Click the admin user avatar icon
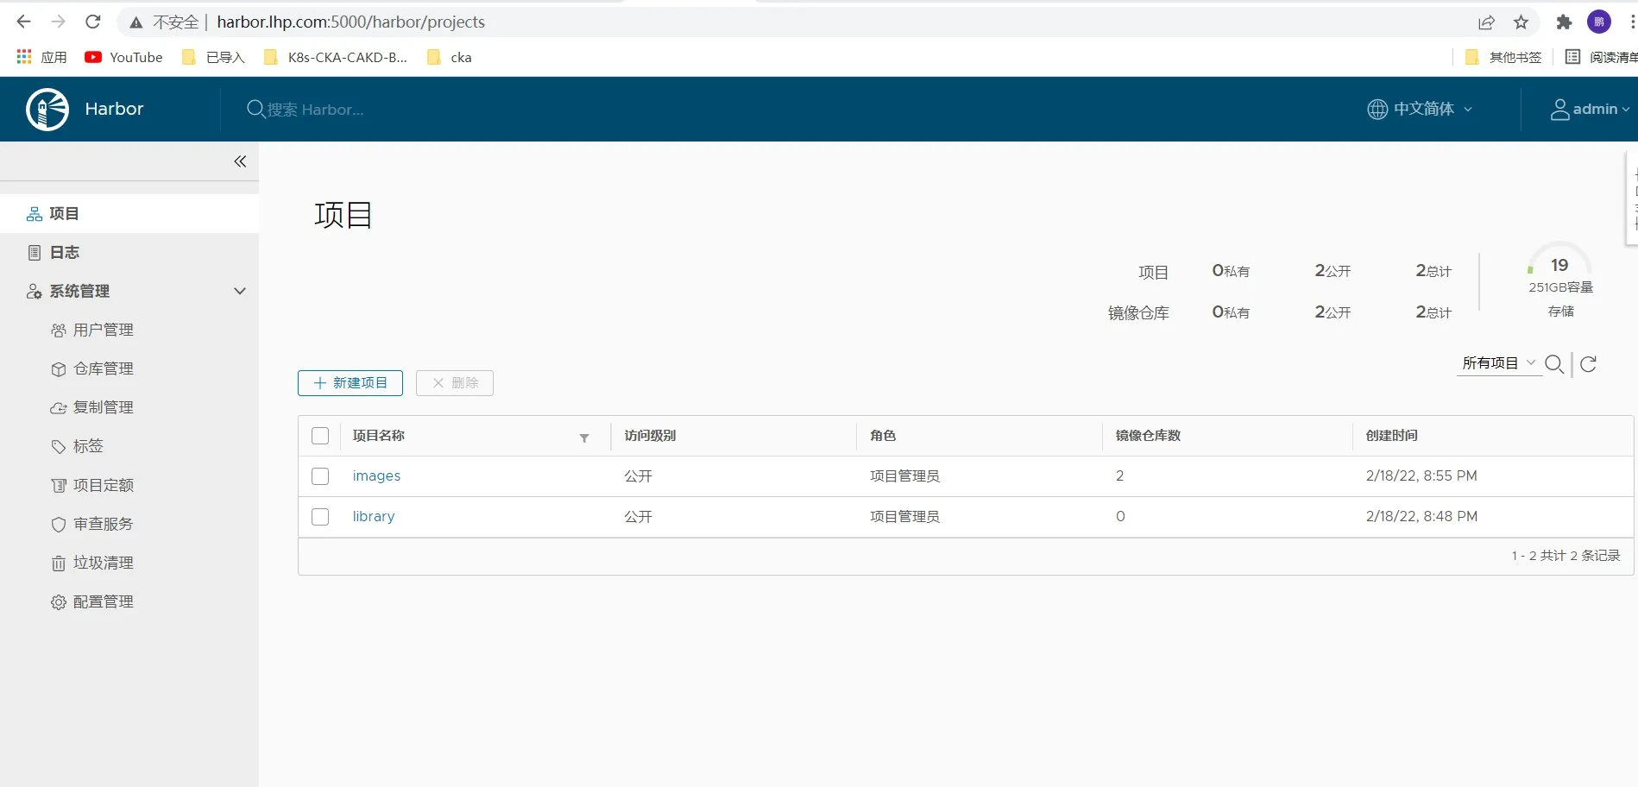Image resolution: width=1638 pixels, height=787 pixels. [x=1559, y=110]
